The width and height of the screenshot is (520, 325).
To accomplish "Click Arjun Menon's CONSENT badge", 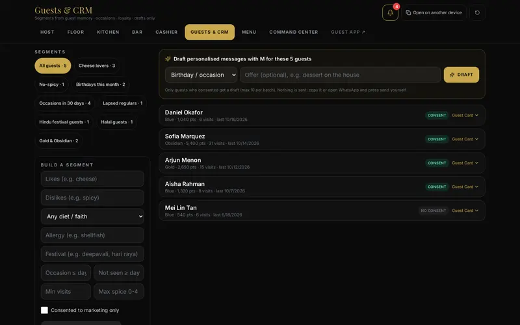I will (x=437, y=163).
